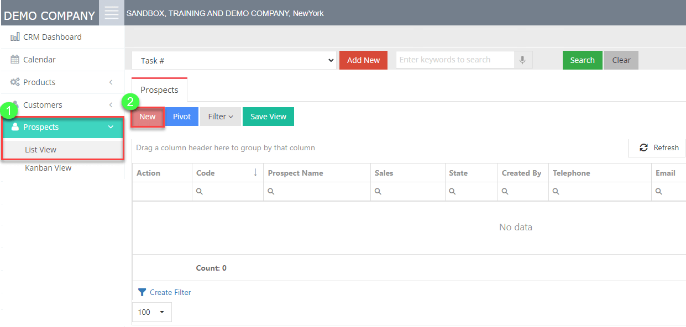Image resolution: width=686 pixels, height=327 pixels.
Task: Click the Create Filter funnel icon
Action: click(x=142, y=292)
